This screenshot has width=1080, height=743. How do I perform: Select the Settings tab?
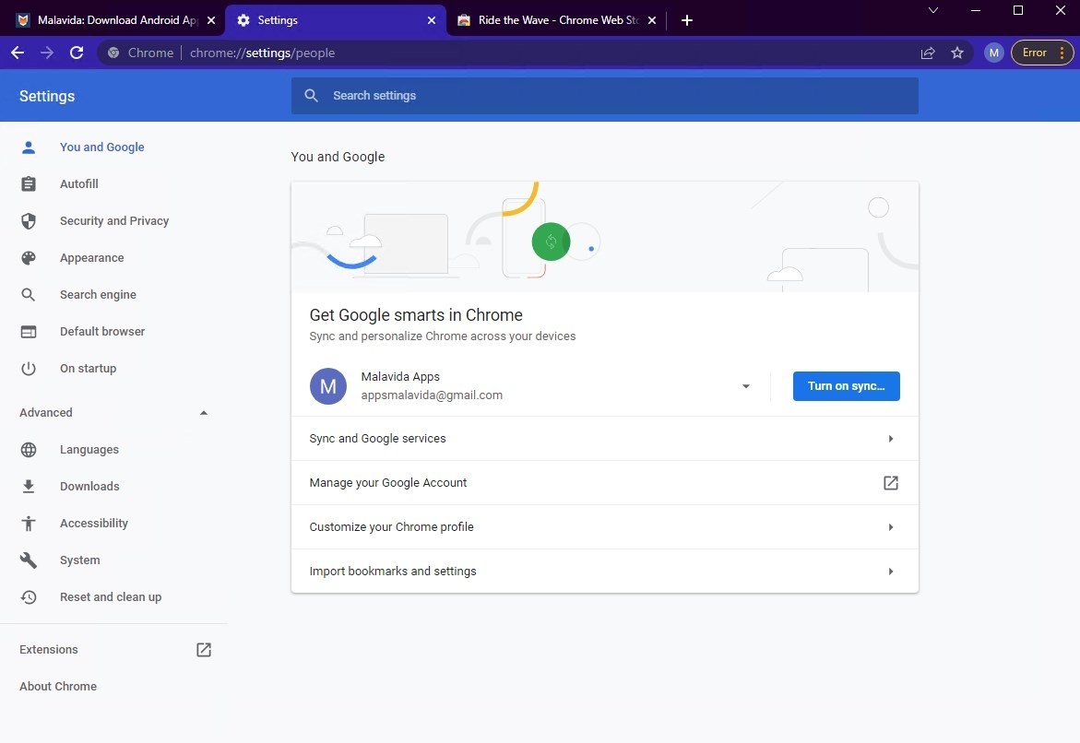point(336,20)
